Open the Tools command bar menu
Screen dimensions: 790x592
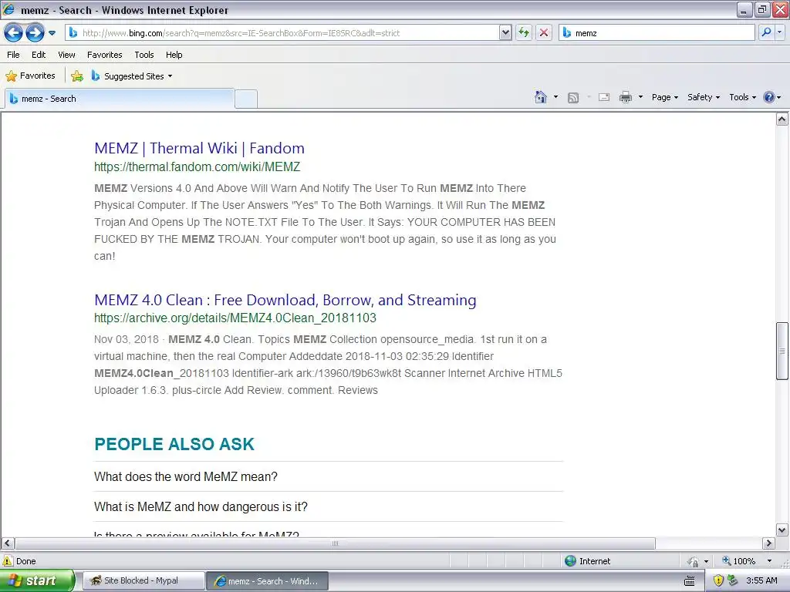pos(743,97)
